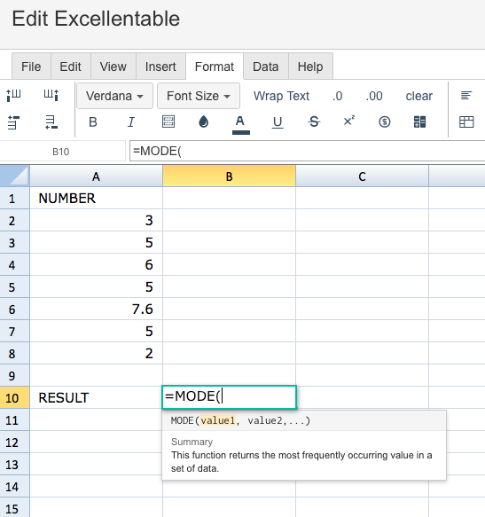485x517 pixels.
Task: Apply superscript formatting
Action: coord(348,121)
